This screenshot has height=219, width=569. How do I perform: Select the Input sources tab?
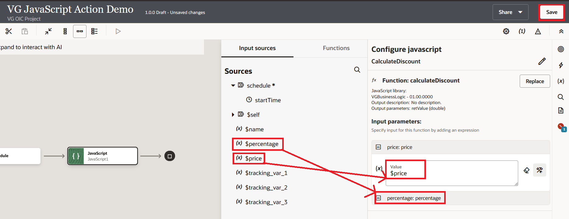point(257,48)
